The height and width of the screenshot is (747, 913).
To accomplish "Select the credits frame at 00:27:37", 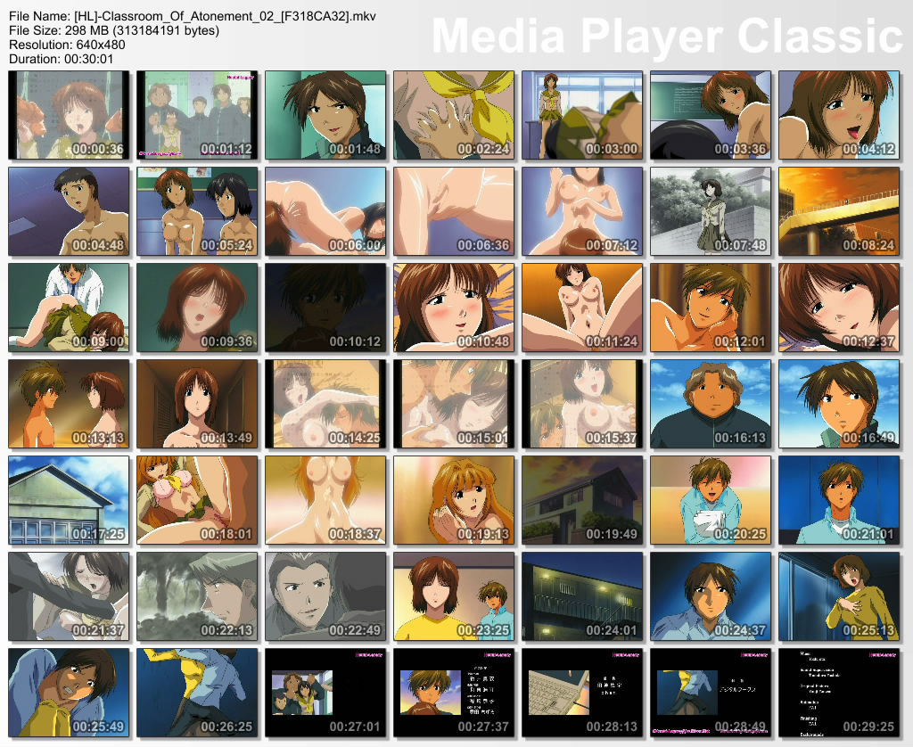I will tap(454, 693).
